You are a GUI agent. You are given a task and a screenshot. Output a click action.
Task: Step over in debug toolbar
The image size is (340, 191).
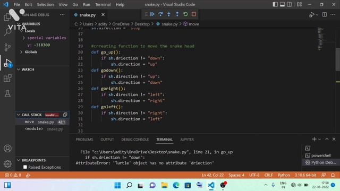pyautogui.click(x=160, y=14)
